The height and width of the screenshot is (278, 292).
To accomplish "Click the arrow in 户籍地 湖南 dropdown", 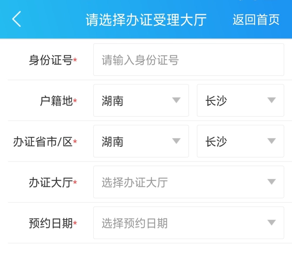I will pos(176,100).
